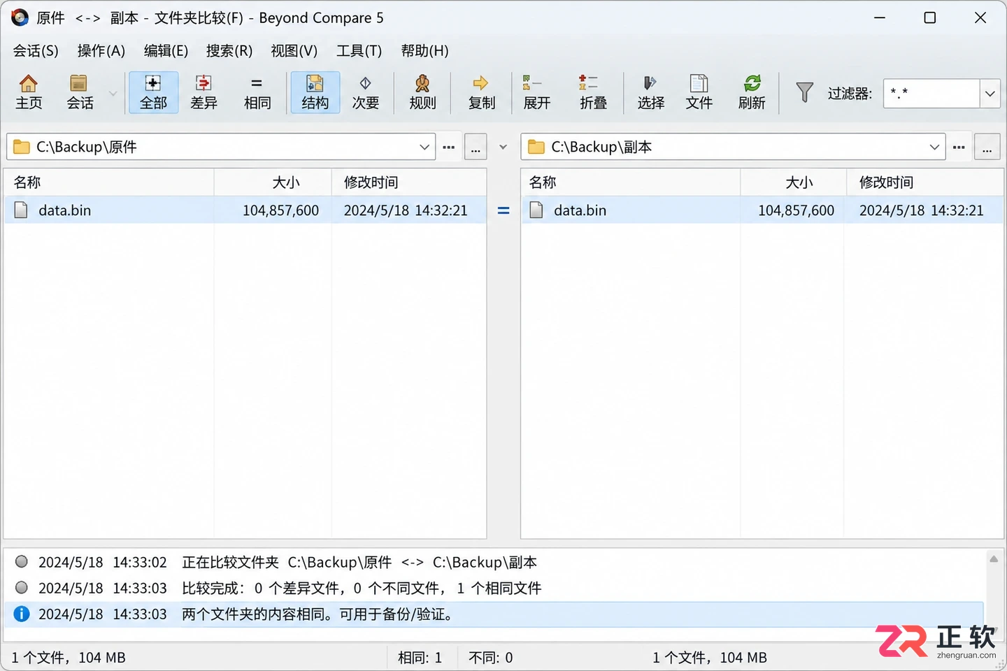Focus the 过滤器 filter input field
The height and width of the screenshot is (671, 1007).
[x=931, y=93]
